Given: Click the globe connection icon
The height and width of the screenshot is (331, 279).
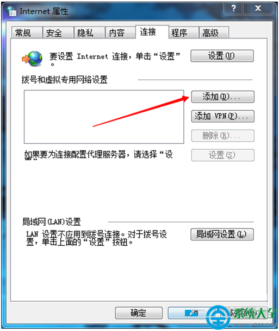Looking at the screenshot, I should (32, 59).
